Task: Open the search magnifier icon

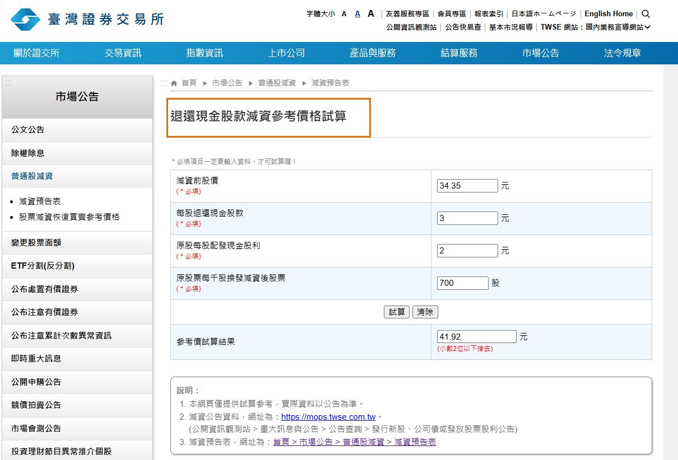Action: [646, 13]
